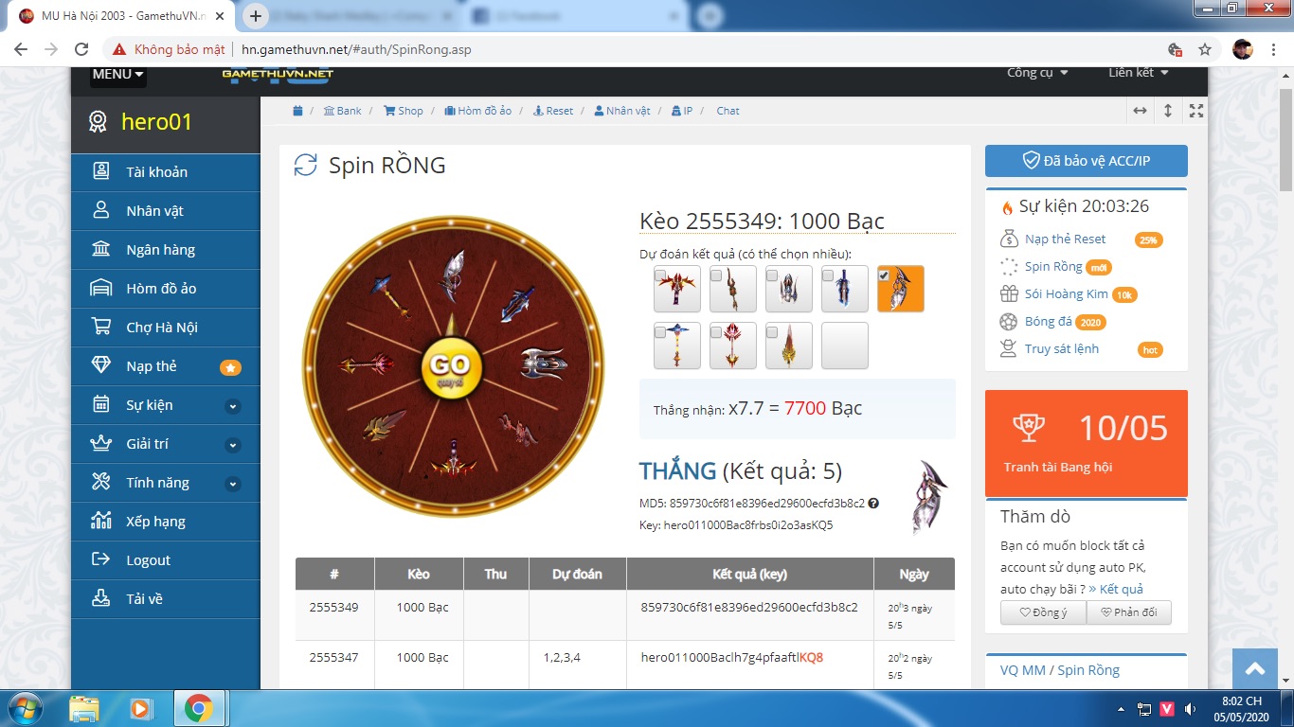Open the Sói Hoàng Kim event link
This screenshot has height=727, width=1294.
1066,294
